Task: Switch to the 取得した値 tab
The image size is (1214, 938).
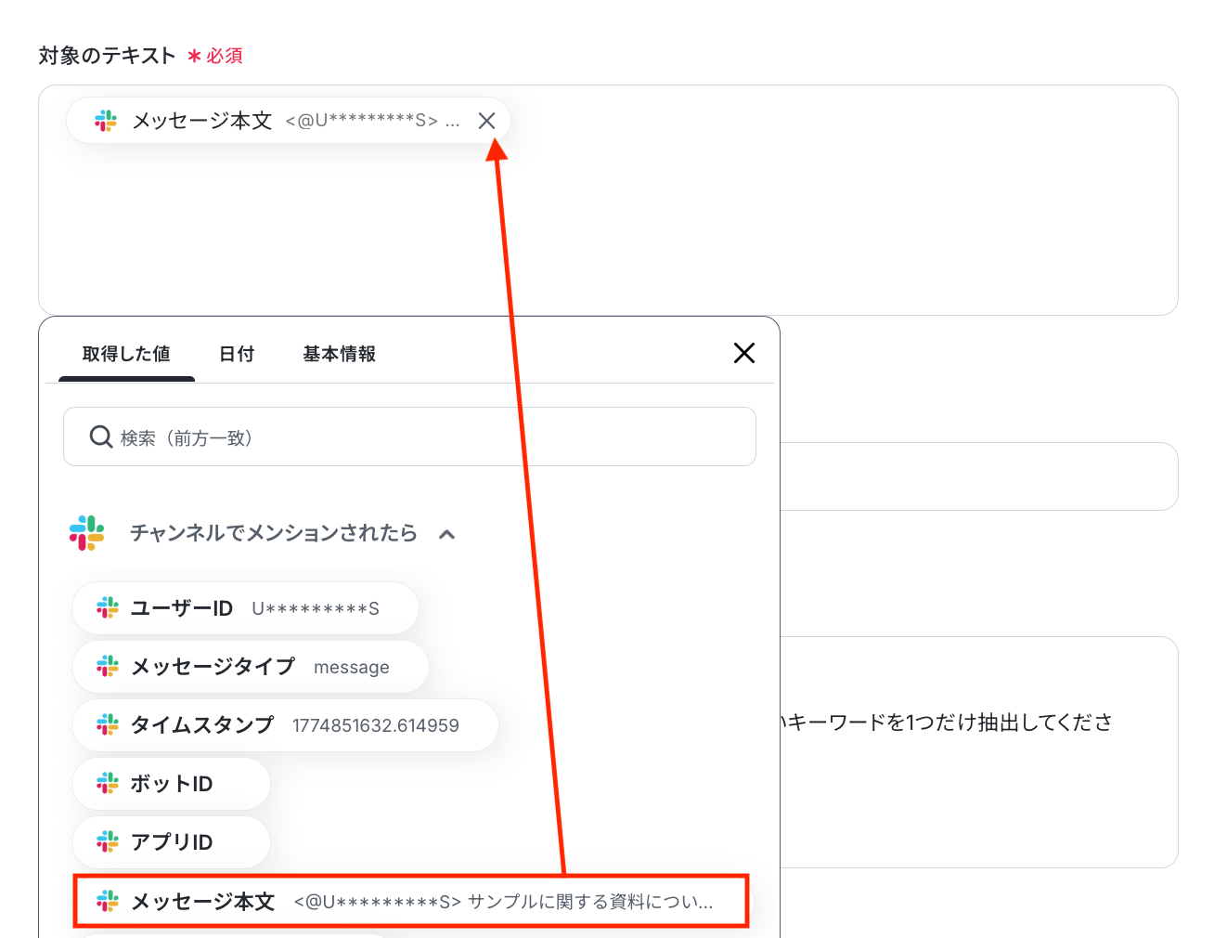Action: point(126,354)
